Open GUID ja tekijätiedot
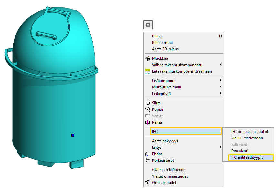Image resolution: width=279 pixels, height=193 pixels. (184, 170)
